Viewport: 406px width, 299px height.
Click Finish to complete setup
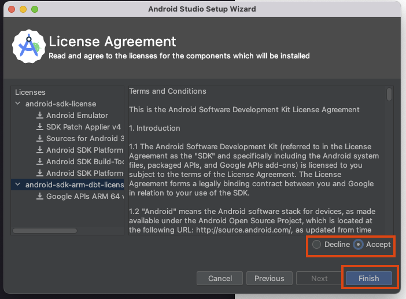(x=369, y=278)
